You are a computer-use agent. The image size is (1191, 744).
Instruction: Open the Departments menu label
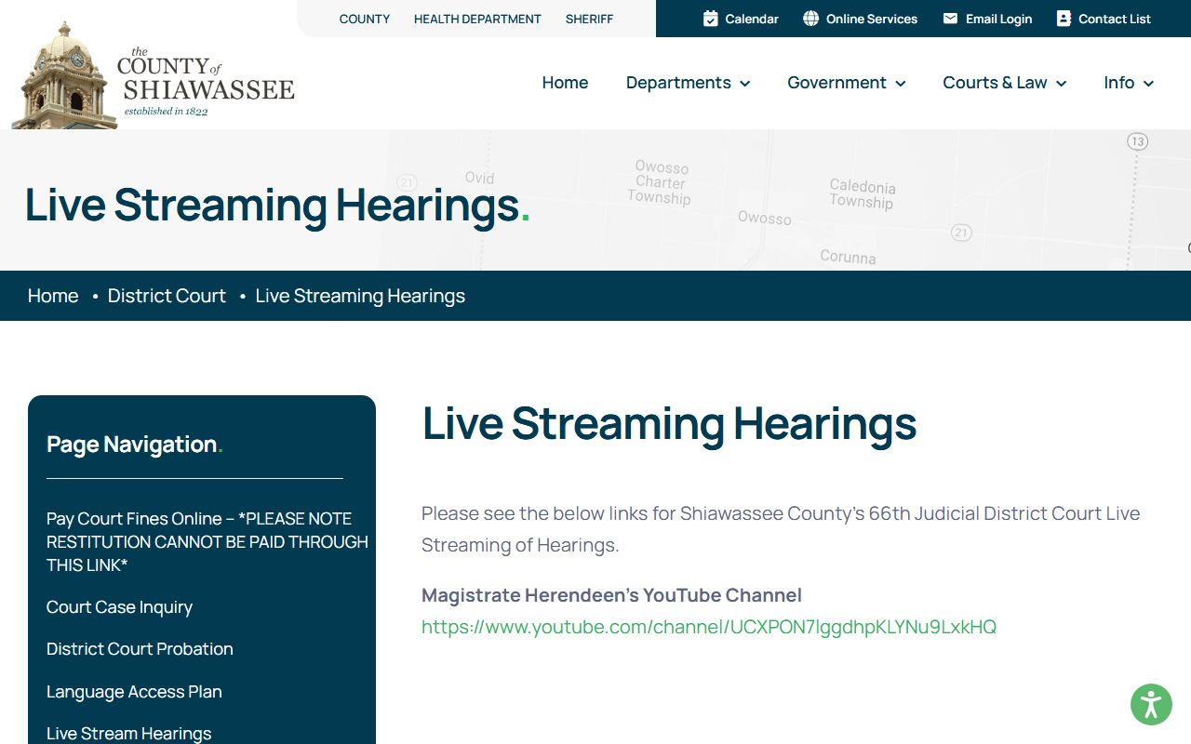coord(678,83)
